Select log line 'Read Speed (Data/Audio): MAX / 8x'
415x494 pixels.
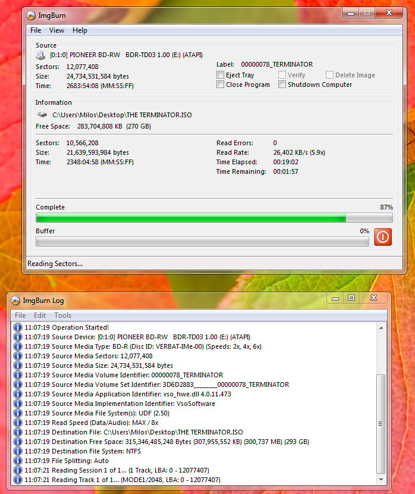(x=92, y=423)
